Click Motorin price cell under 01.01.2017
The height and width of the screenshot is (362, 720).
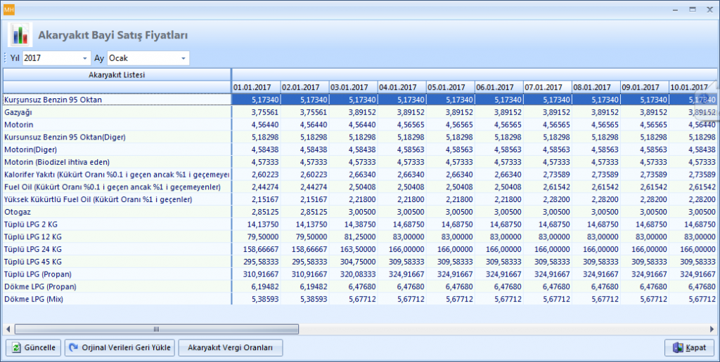click(x=256, y=125)
